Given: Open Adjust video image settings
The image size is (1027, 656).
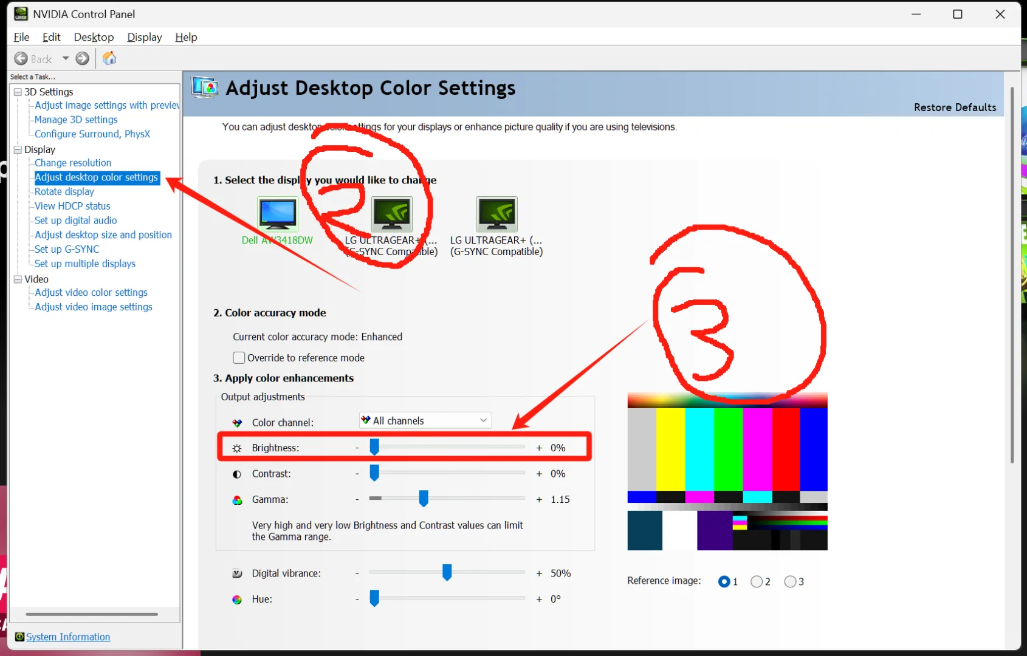Looking at the screenshot, I should pos(94,307).
